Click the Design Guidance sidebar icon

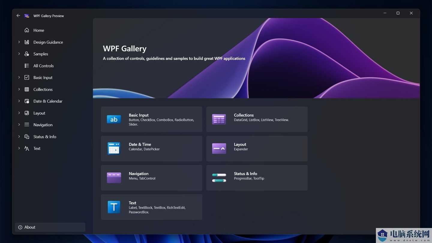pyautogui.click(x=27, y=42)
